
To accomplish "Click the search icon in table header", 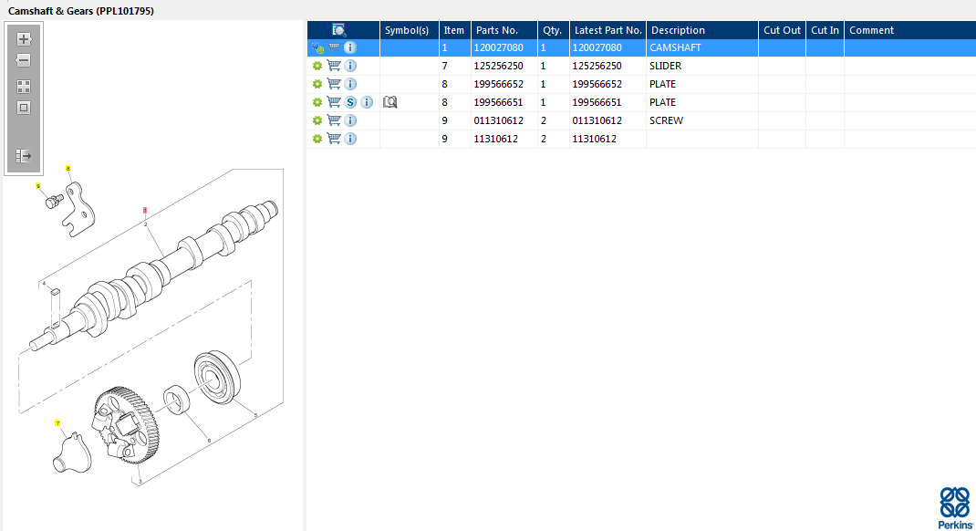I will pos(338,30).
